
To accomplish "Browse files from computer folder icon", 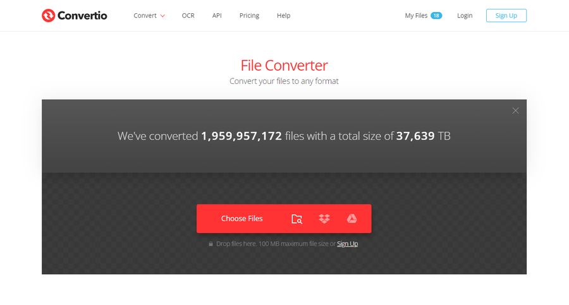I will pyautogui.click(x=297, y=219).
